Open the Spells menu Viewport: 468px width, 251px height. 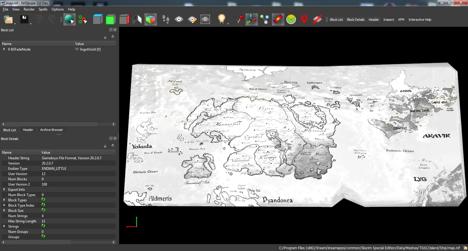click(43, 9)
